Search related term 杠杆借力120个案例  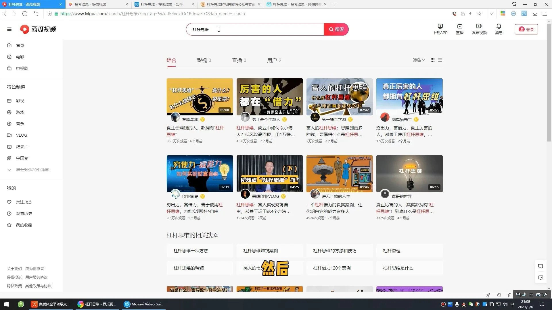click(340, 268)
